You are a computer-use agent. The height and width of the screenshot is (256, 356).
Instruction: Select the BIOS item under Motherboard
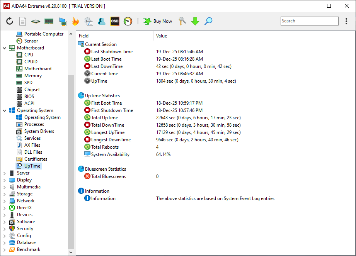tap(29, 97)
